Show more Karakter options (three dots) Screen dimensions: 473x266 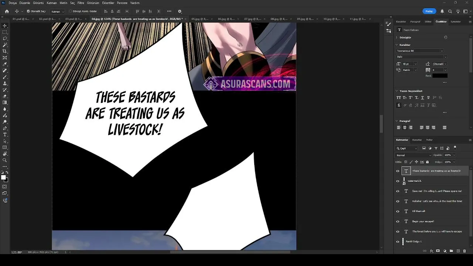445,82
